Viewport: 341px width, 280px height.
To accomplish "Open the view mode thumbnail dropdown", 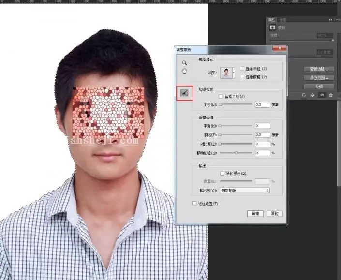I will [x=234, y=73].
